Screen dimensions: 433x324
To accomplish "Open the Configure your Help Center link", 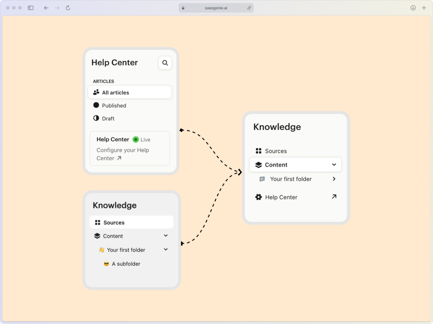I will [123, 154].
